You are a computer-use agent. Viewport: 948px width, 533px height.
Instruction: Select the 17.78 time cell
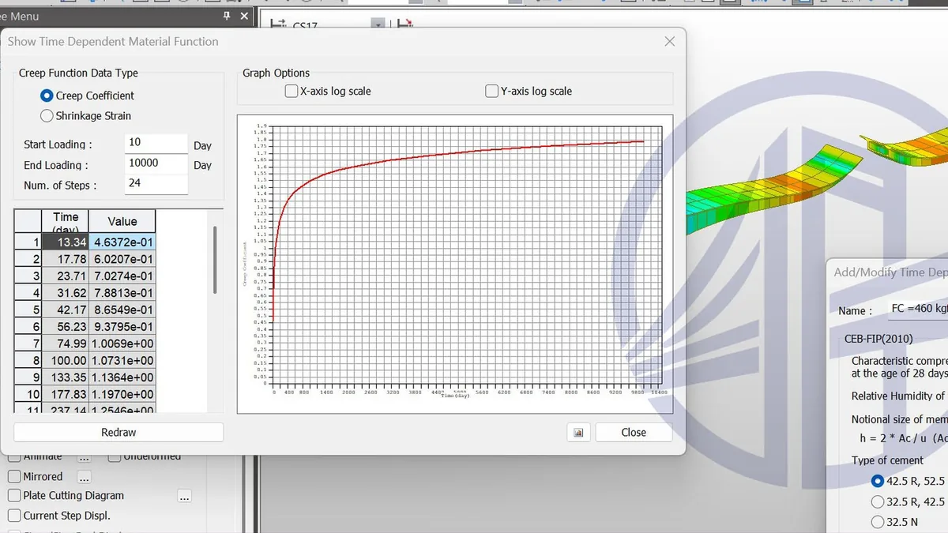66,259
